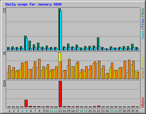
Task: Click the green hits bar for day 22
Action: coord(98,42)
